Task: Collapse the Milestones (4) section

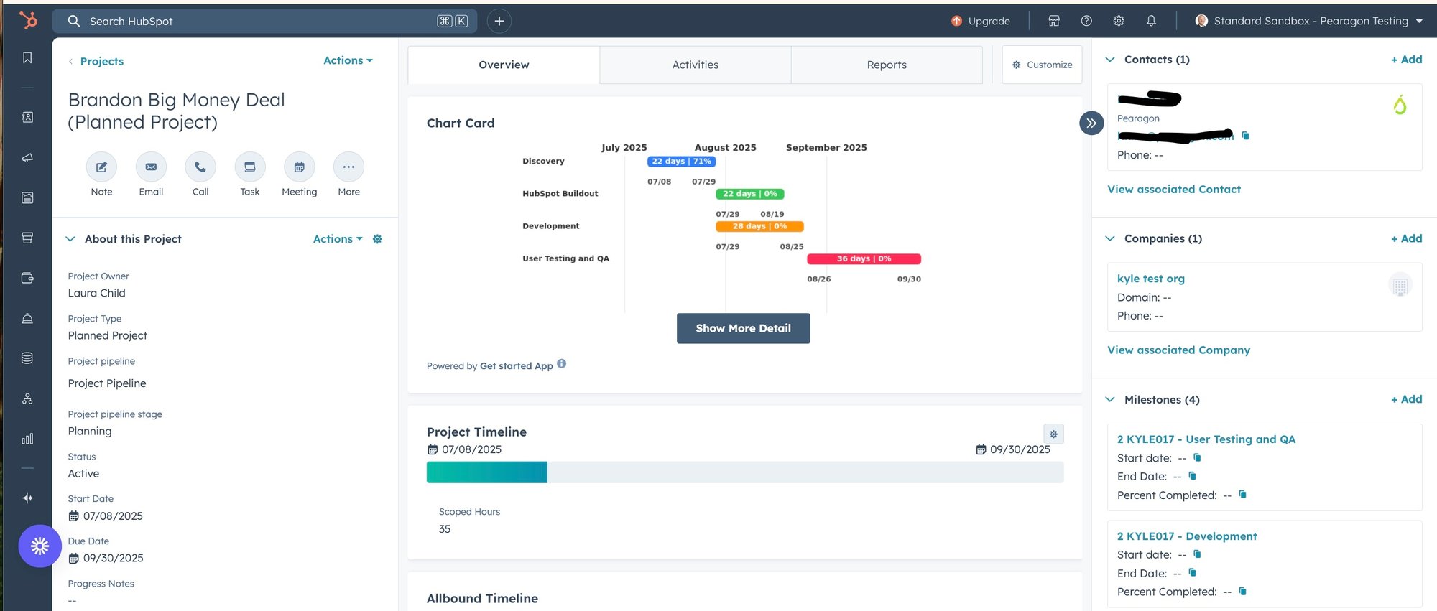Action: [x=1110, y=399]
